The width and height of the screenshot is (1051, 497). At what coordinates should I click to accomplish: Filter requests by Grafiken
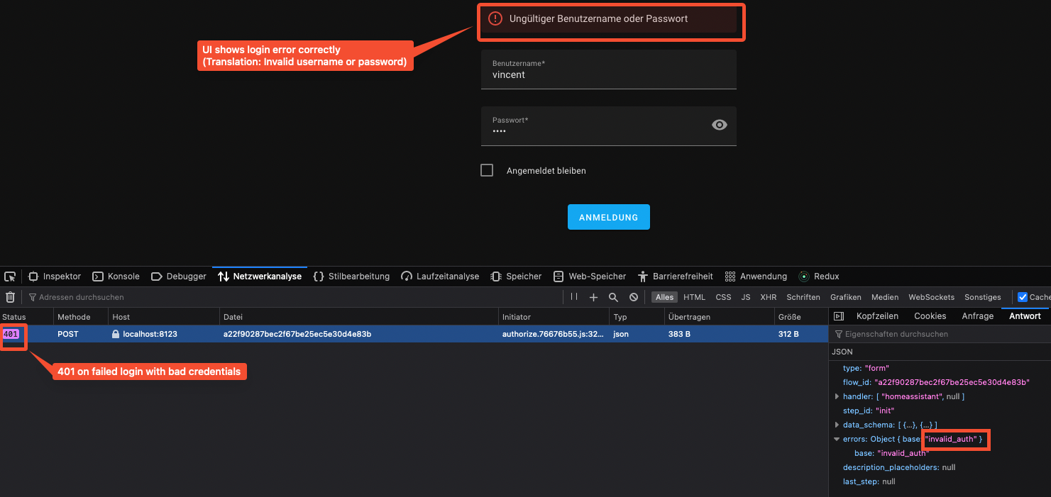846,297
